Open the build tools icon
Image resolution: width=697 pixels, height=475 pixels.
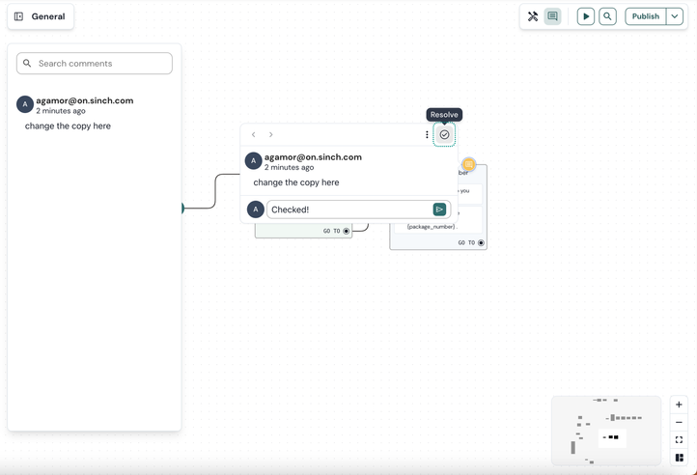[x=533, y=16]
